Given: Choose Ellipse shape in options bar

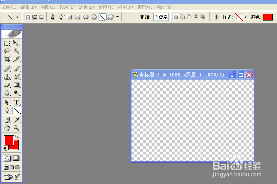Looking at the screenshot, I should 86,17.
